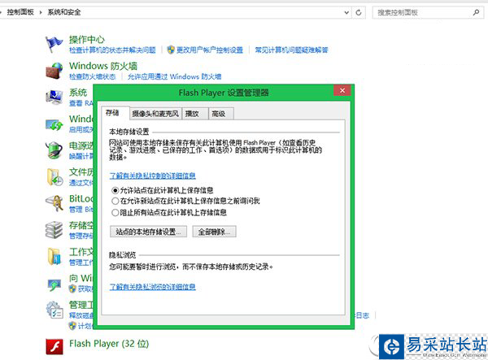Screen dimensions: 488x360
Task: Click the BitLocker keys icon
Action: coord(54,203)
